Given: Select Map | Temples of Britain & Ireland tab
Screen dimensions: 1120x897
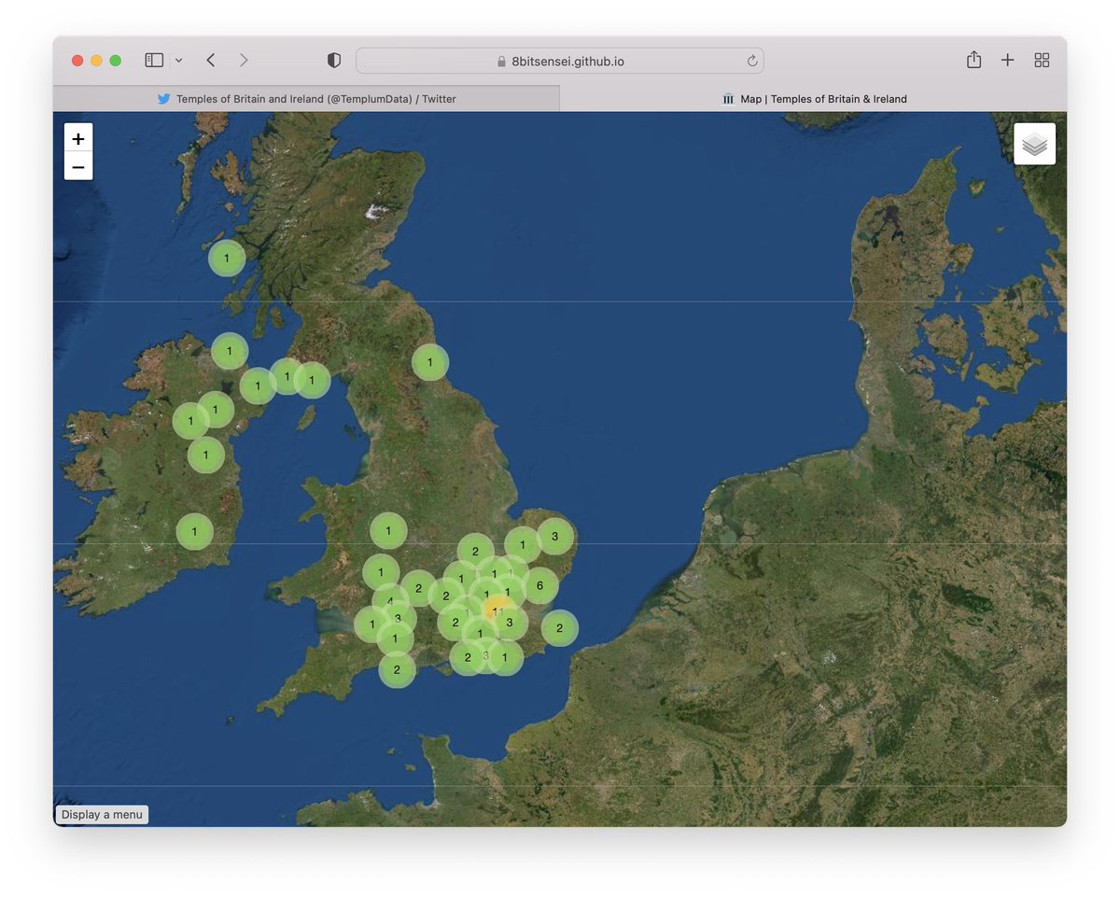Looking at the screenshot, I should click(814, 98).
